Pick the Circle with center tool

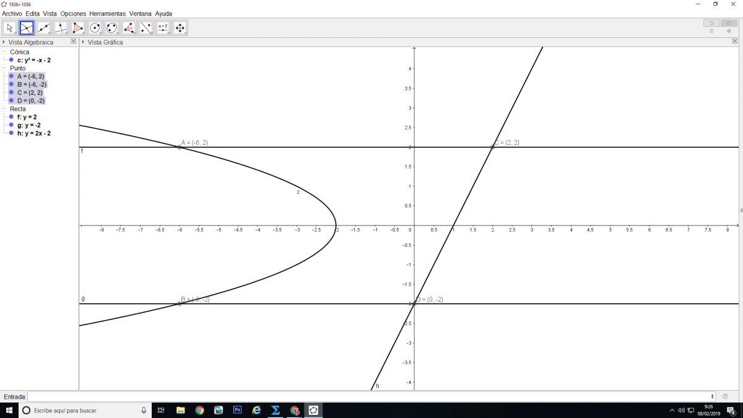[95, 28]
